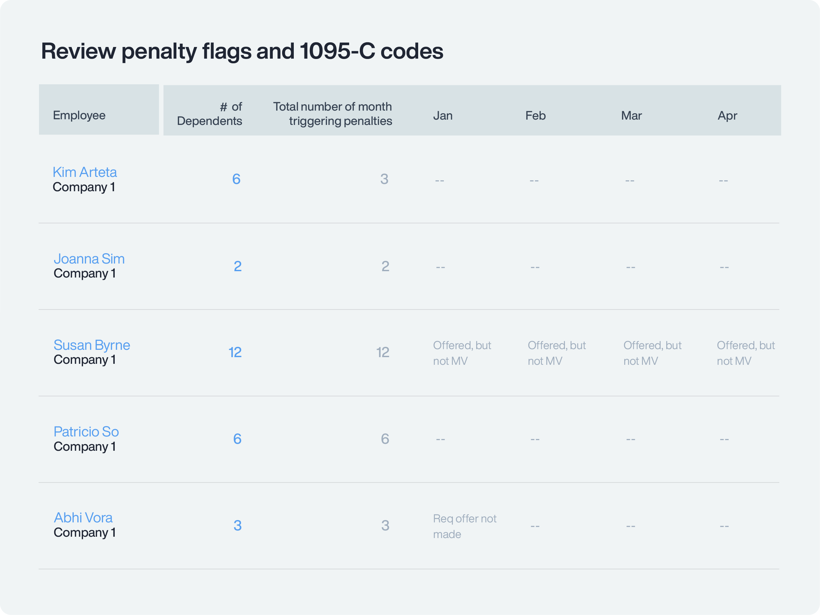Select the Jan column header
This screenshot has height=615, width=820.
coord(443,116)
